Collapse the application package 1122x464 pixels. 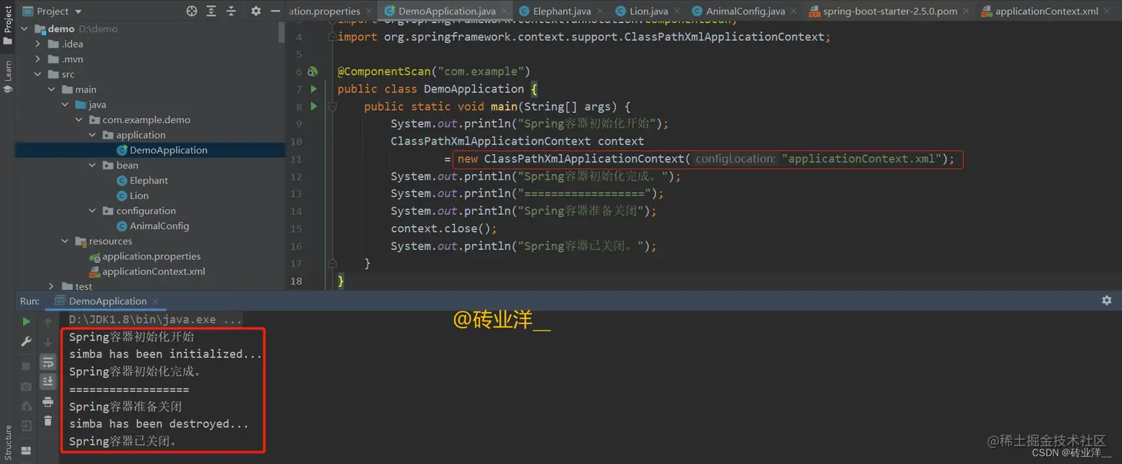[x=92, y=135]
